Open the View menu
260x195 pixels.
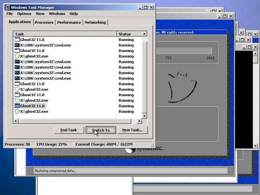click(x=40, y=14)
